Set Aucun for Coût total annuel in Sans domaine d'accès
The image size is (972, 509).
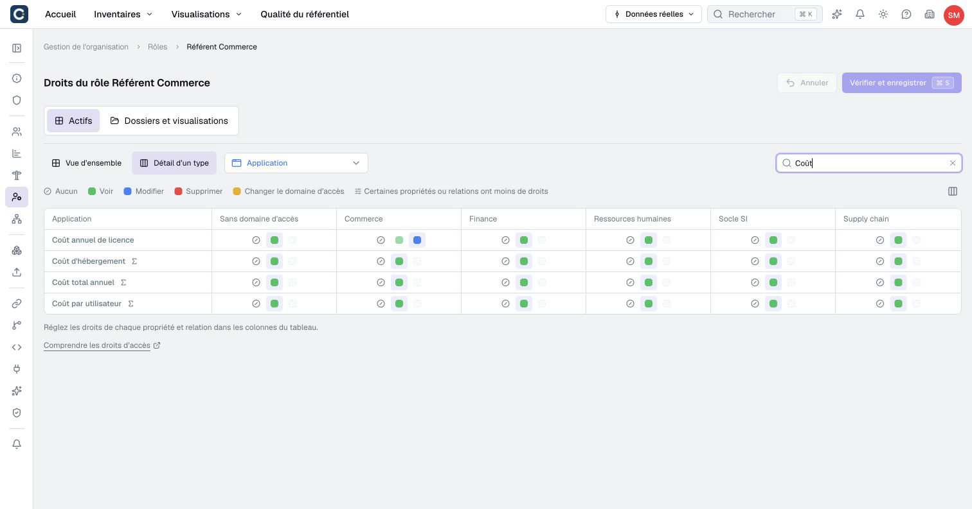(x=256, y=282)
